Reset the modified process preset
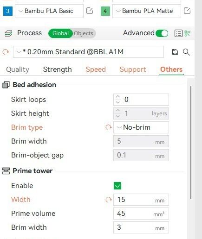202x239 pixels. (6, 52)
